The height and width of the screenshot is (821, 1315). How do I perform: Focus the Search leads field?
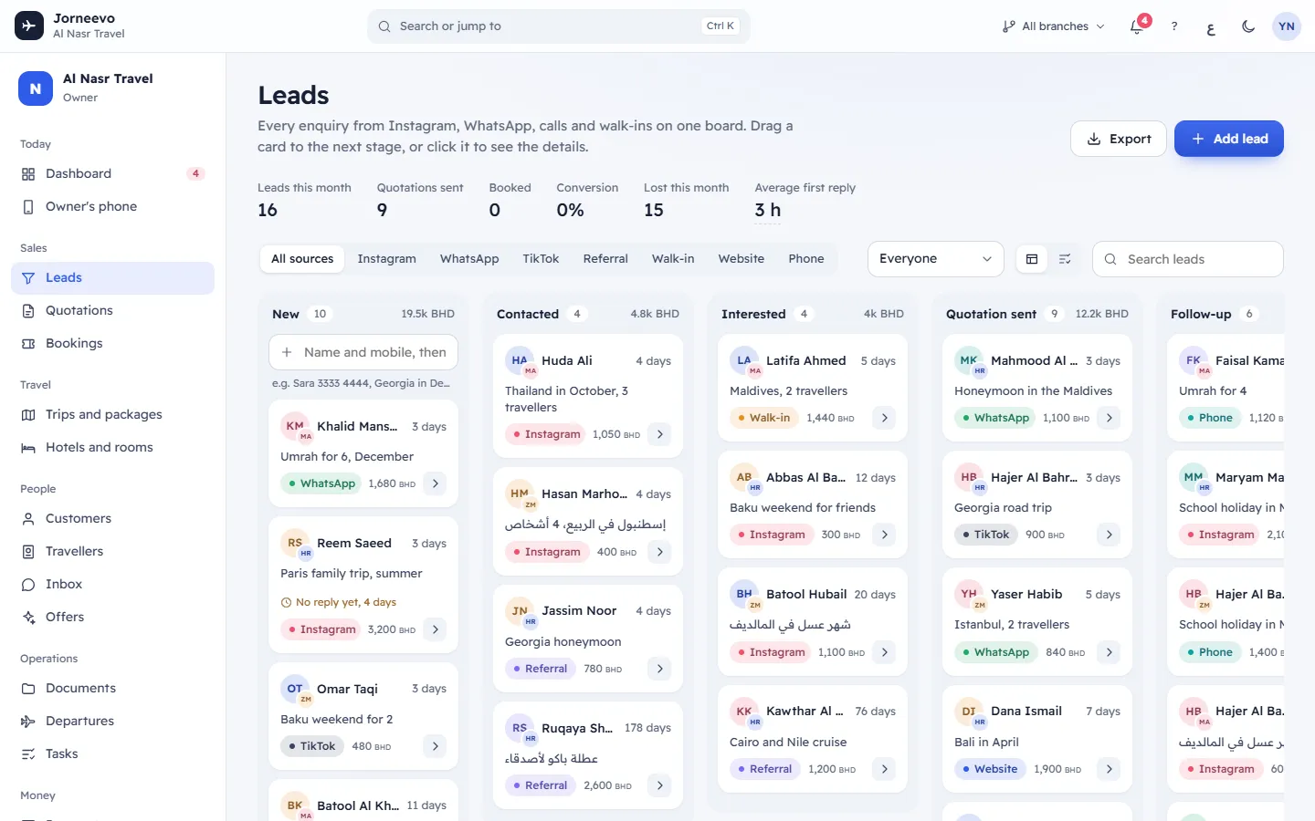click(x=1188, y=259)
